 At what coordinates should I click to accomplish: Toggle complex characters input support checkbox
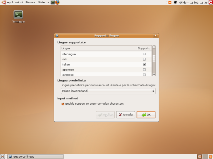click(x=63, y=104)
